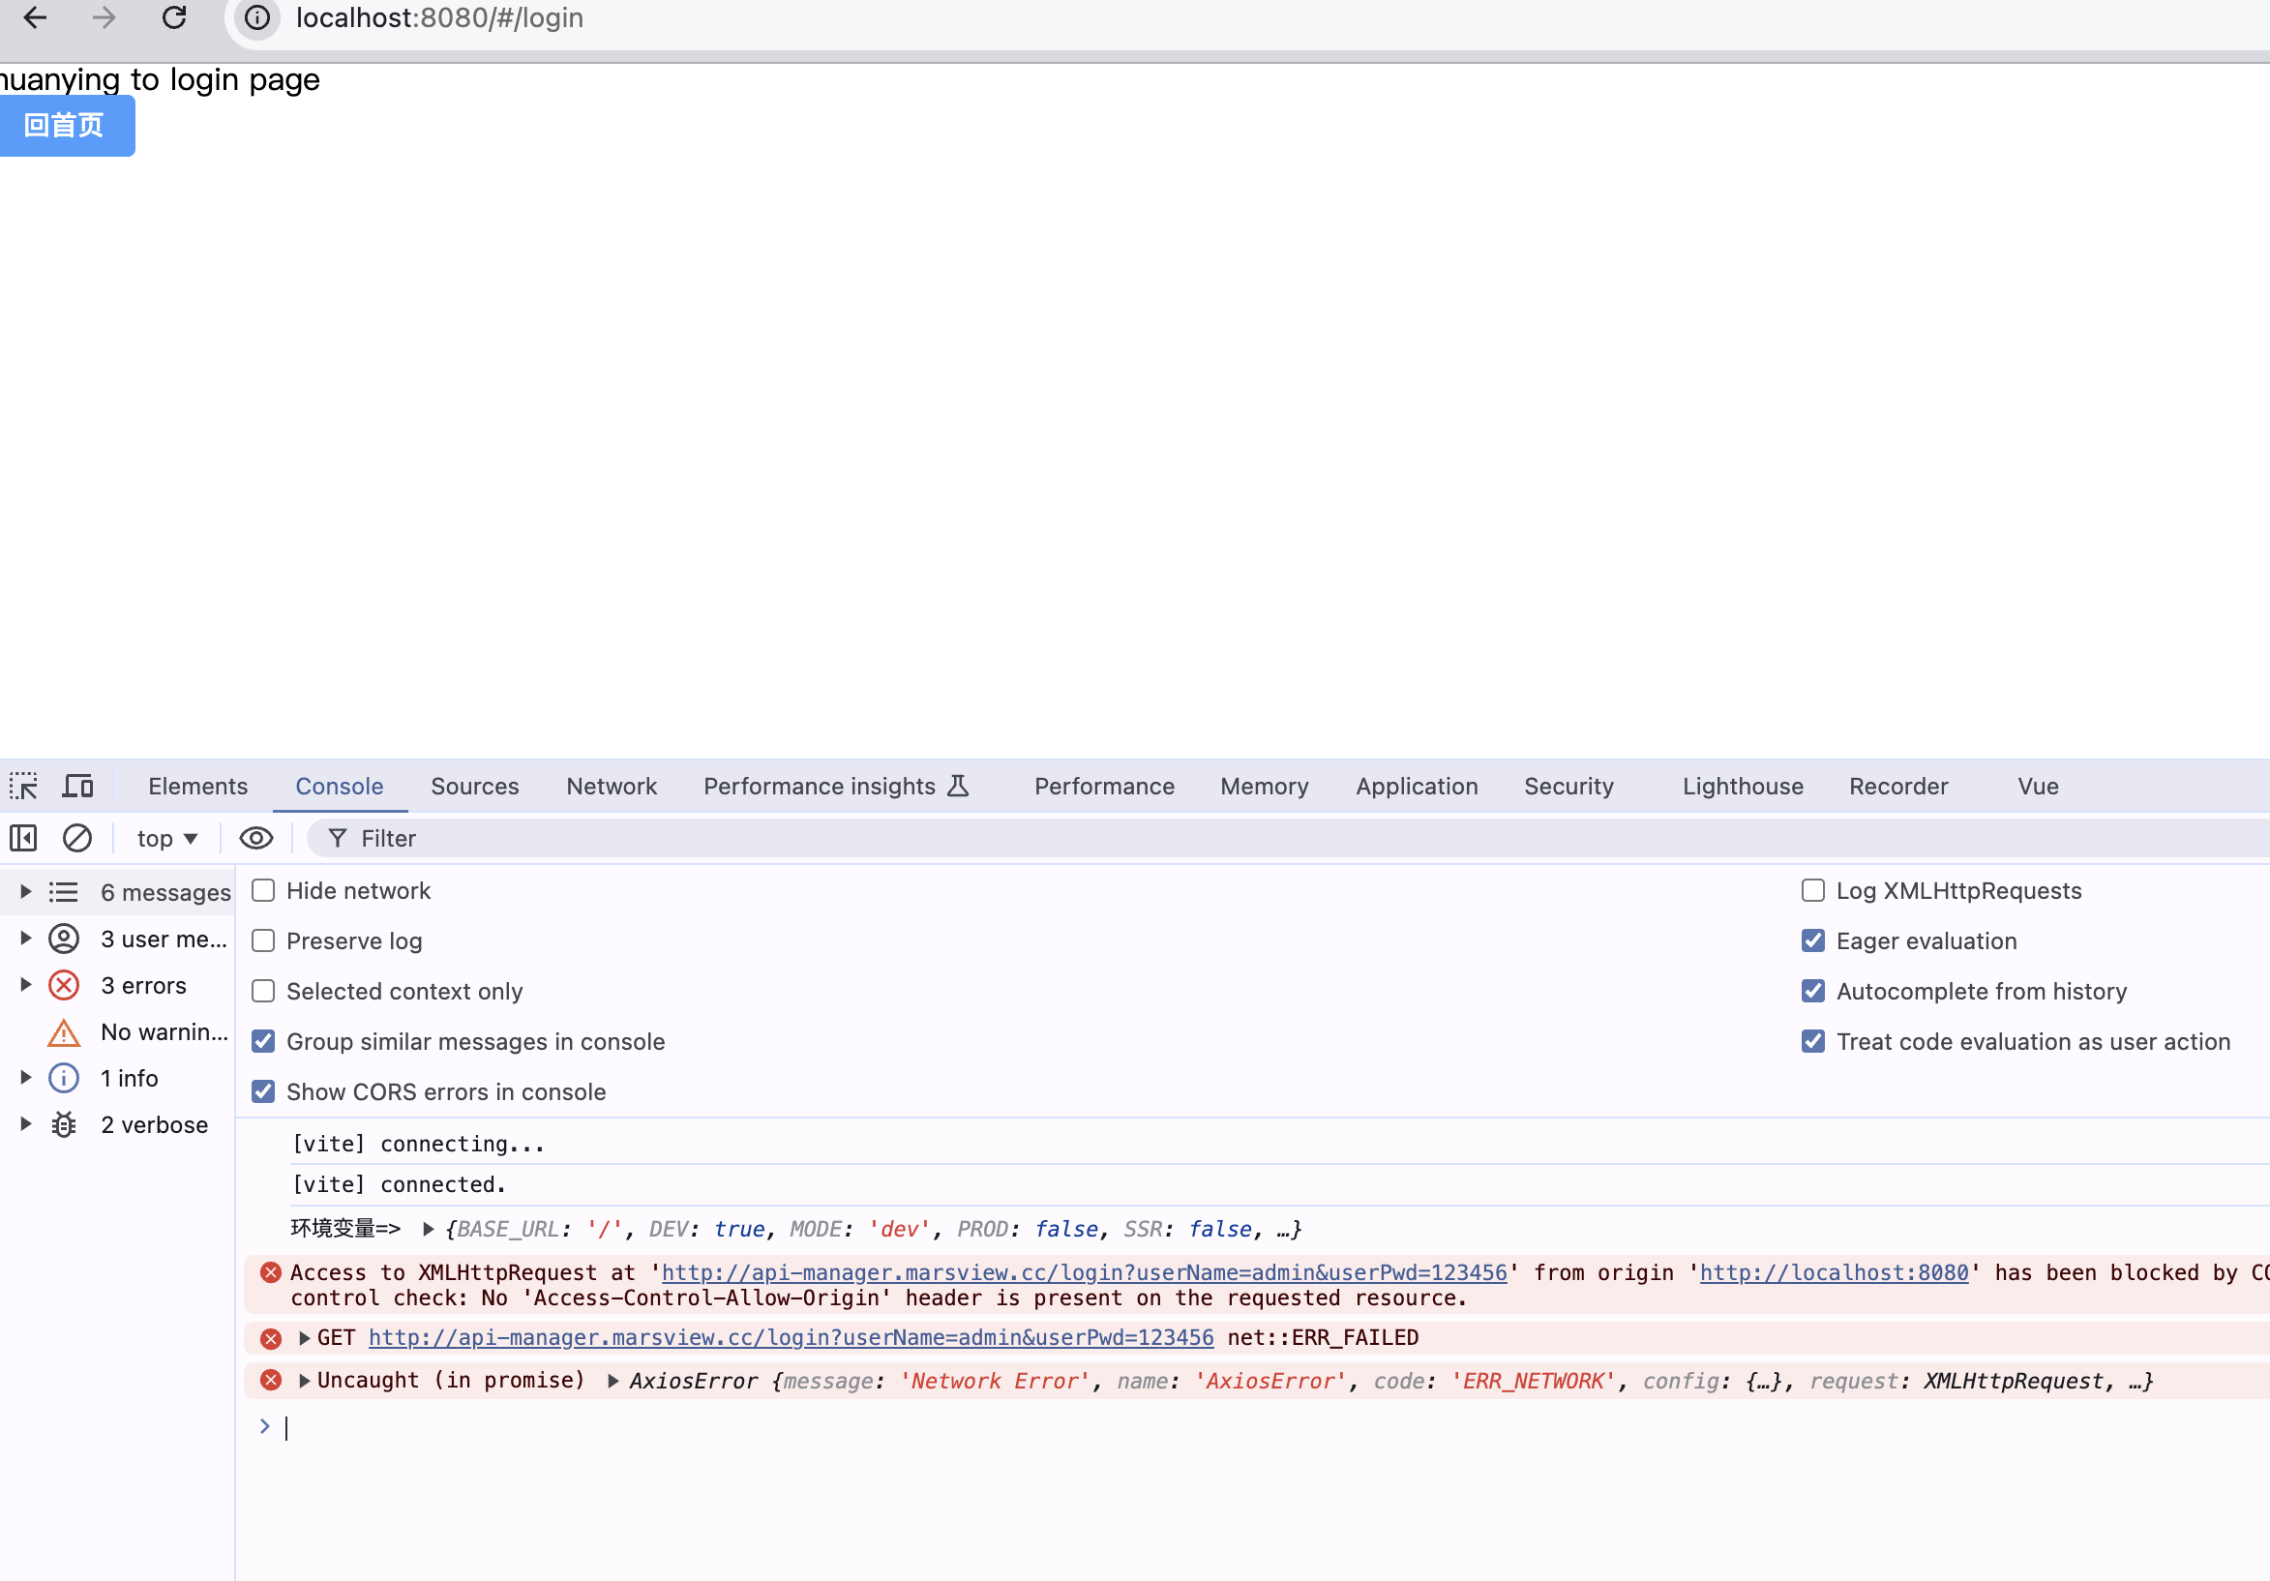Open login URL link in GET error row

point(791,1340)
